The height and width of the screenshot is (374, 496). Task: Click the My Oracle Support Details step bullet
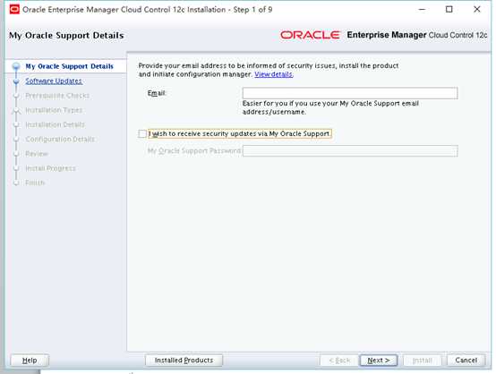click(16, 66)
